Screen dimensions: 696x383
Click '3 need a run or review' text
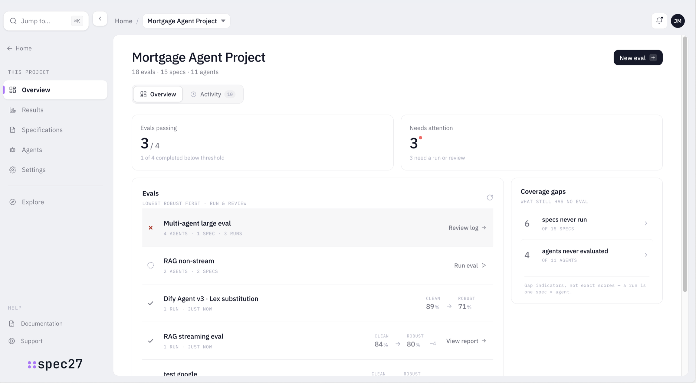(x=437, y=158)
